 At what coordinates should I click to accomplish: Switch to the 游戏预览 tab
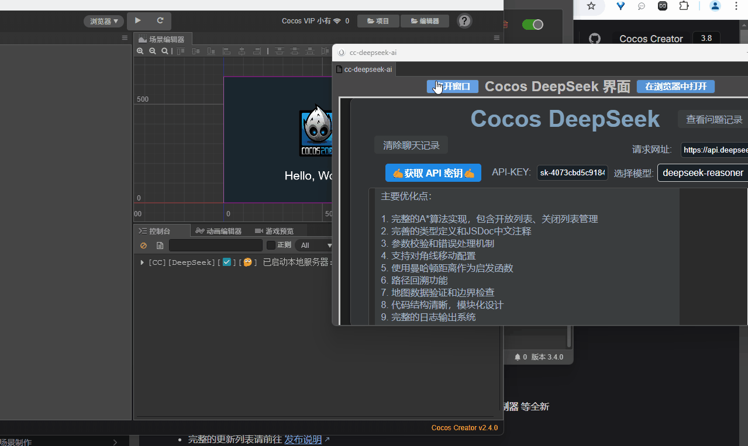[x=274, y=231]
